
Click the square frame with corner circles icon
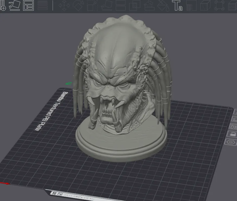click(219, 5)
